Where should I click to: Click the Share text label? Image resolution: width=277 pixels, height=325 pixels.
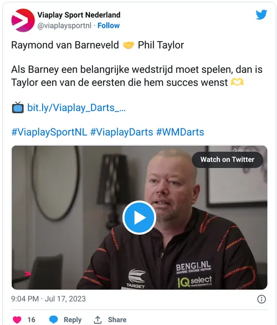tap(117, 319)
